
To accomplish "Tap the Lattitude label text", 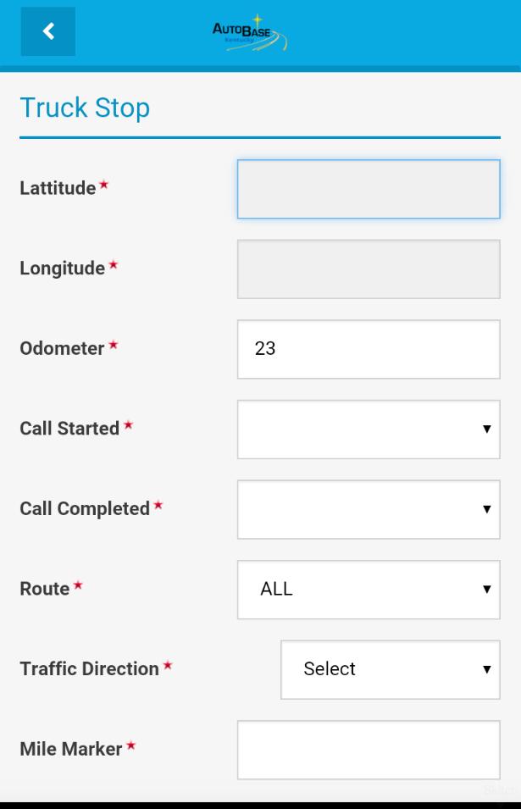I will (x=58, y=188).
